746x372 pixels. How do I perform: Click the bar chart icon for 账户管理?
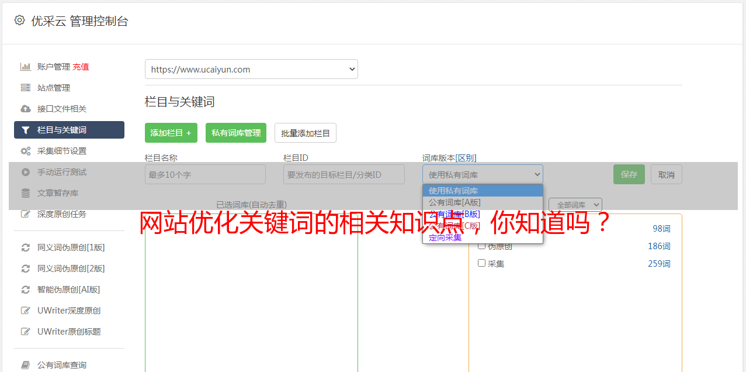click(25, 67)
